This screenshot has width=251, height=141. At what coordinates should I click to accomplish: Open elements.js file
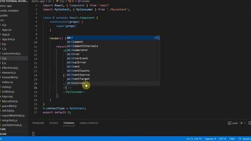pyautogui.click(x=9, y=72)
